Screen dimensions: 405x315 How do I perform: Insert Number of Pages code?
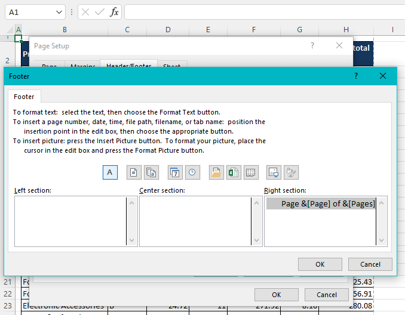(151, 172)
